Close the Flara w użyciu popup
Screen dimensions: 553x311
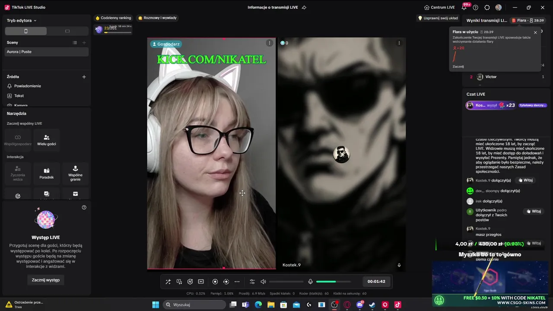pyautogui.click(x=535, y=32)
